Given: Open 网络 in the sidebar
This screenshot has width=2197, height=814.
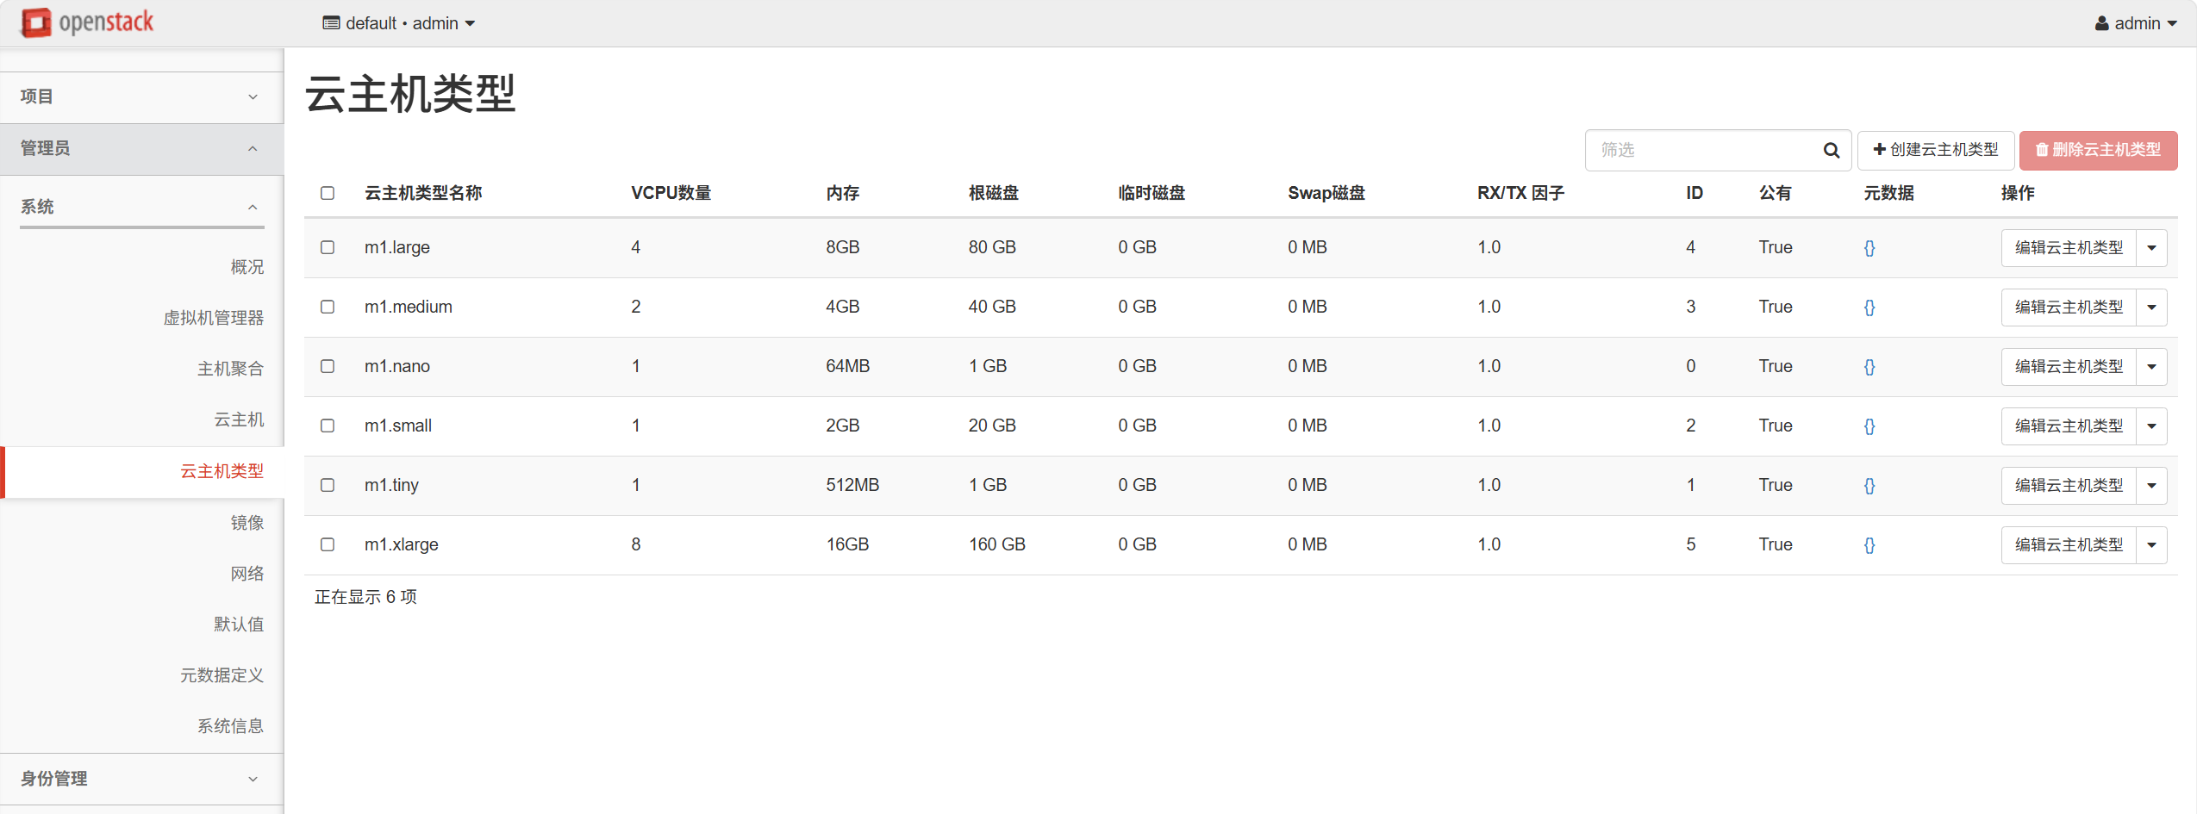Looking at the screenshot, I should pyautogui.click(x=247, y=574).
